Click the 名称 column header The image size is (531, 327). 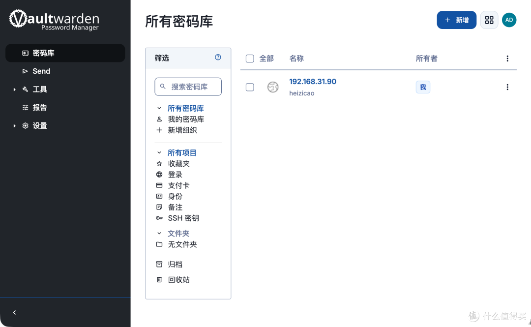pyautogui.click(x=296, y=59)
